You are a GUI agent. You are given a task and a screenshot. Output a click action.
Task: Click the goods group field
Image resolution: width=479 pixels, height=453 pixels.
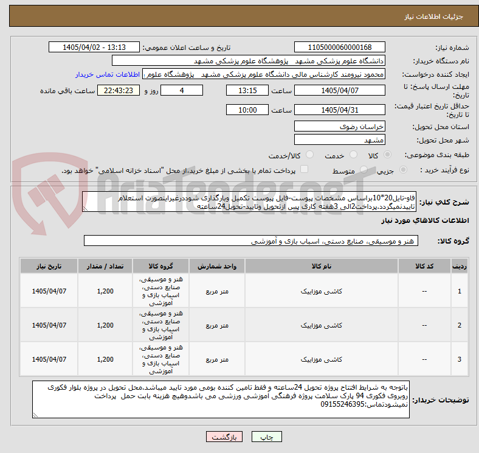point(251,241)
